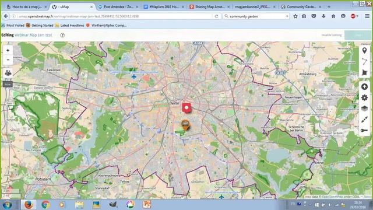Image resolution: width=373 pixels, height=210 pixels.
Task: Go to the browser home page
Action: (x=333, y=16)
